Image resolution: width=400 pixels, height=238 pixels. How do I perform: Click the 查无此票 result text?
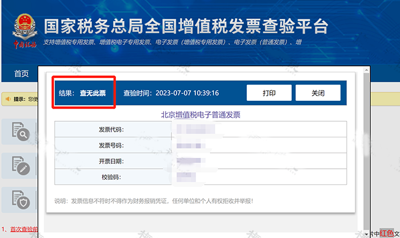pyautogui.click(x=93, y=93)
